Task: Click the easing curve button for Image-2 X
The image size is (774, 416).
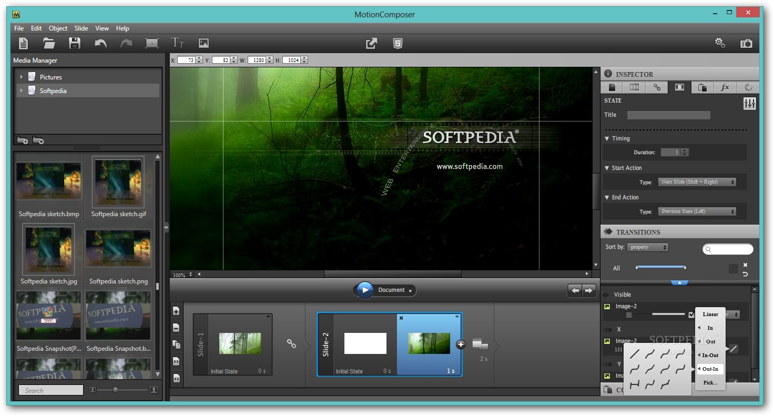Action: tap(733, 349)
